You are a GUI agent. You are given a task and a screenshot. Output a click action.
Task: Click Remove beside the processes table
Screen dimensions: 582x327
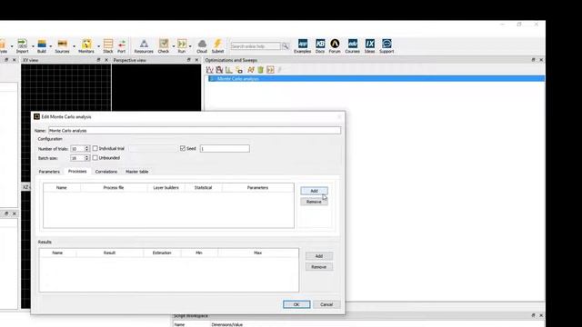[x=314, y=202]
